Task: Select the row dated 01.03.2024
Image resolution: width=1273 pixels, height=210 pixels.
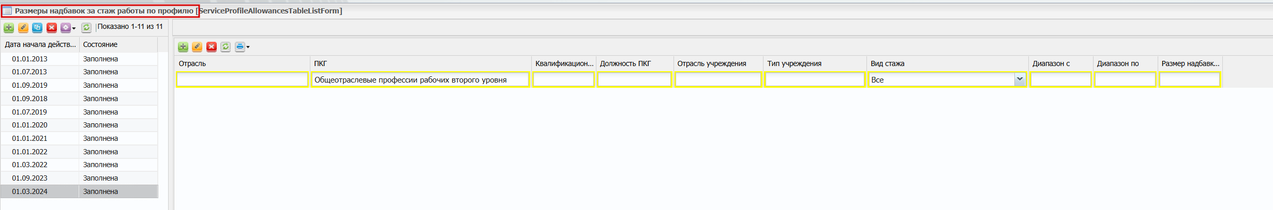Action: coord(79,191)
